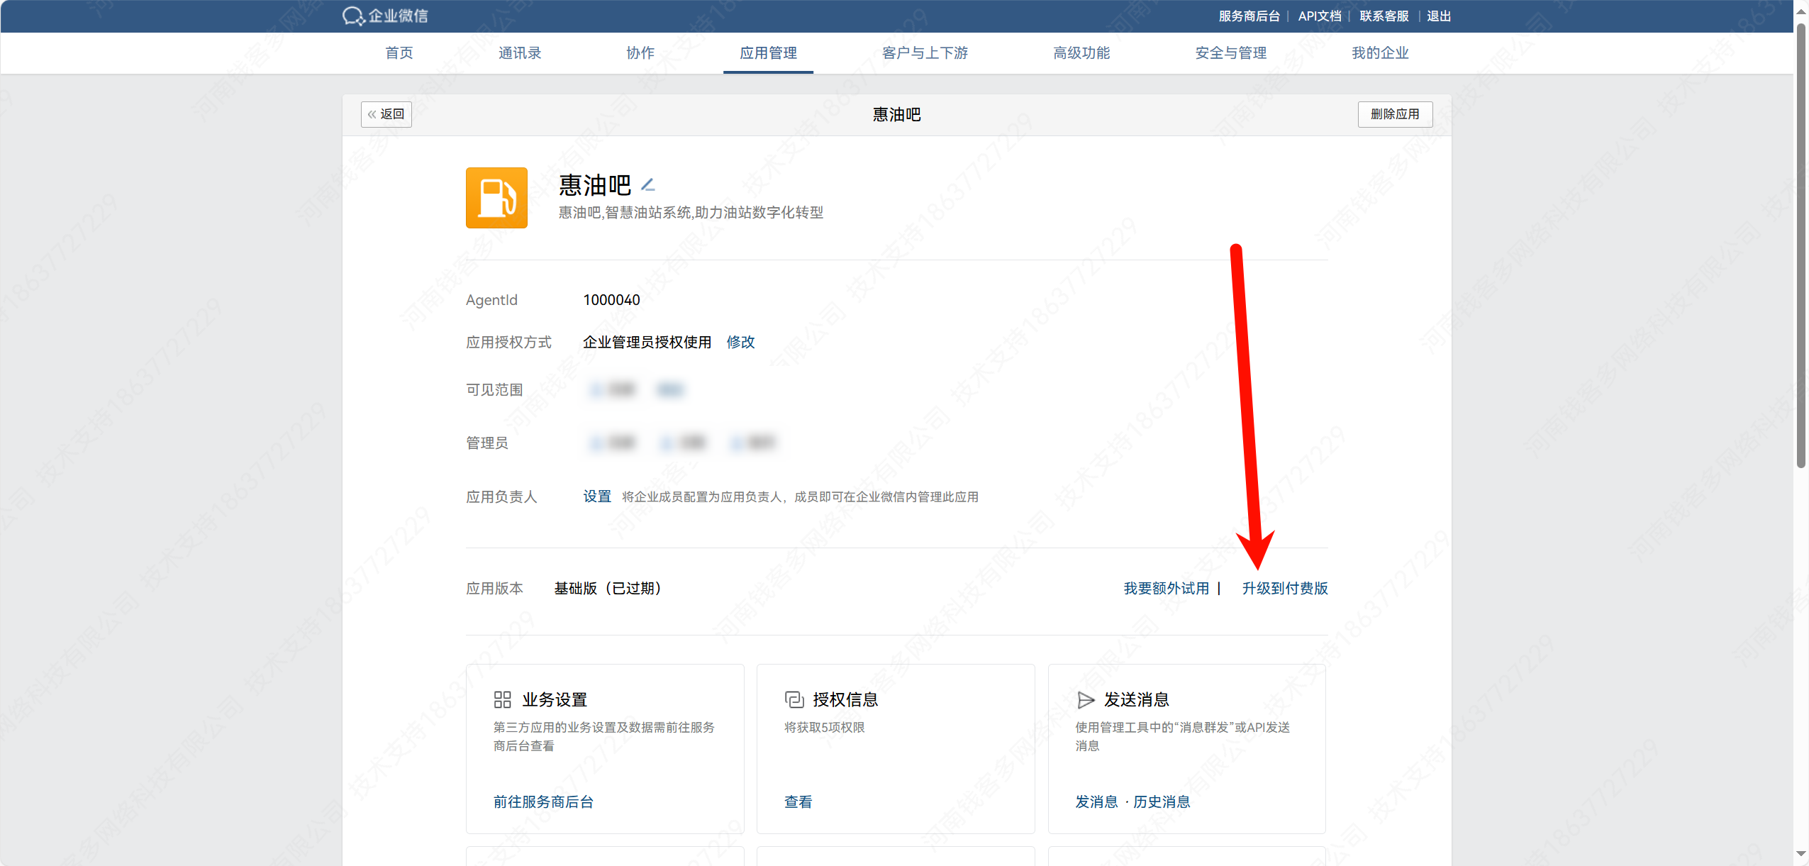Click 服务商后台 in top header
This screenshot has height=866, width=1809.
pos(1249,16)
